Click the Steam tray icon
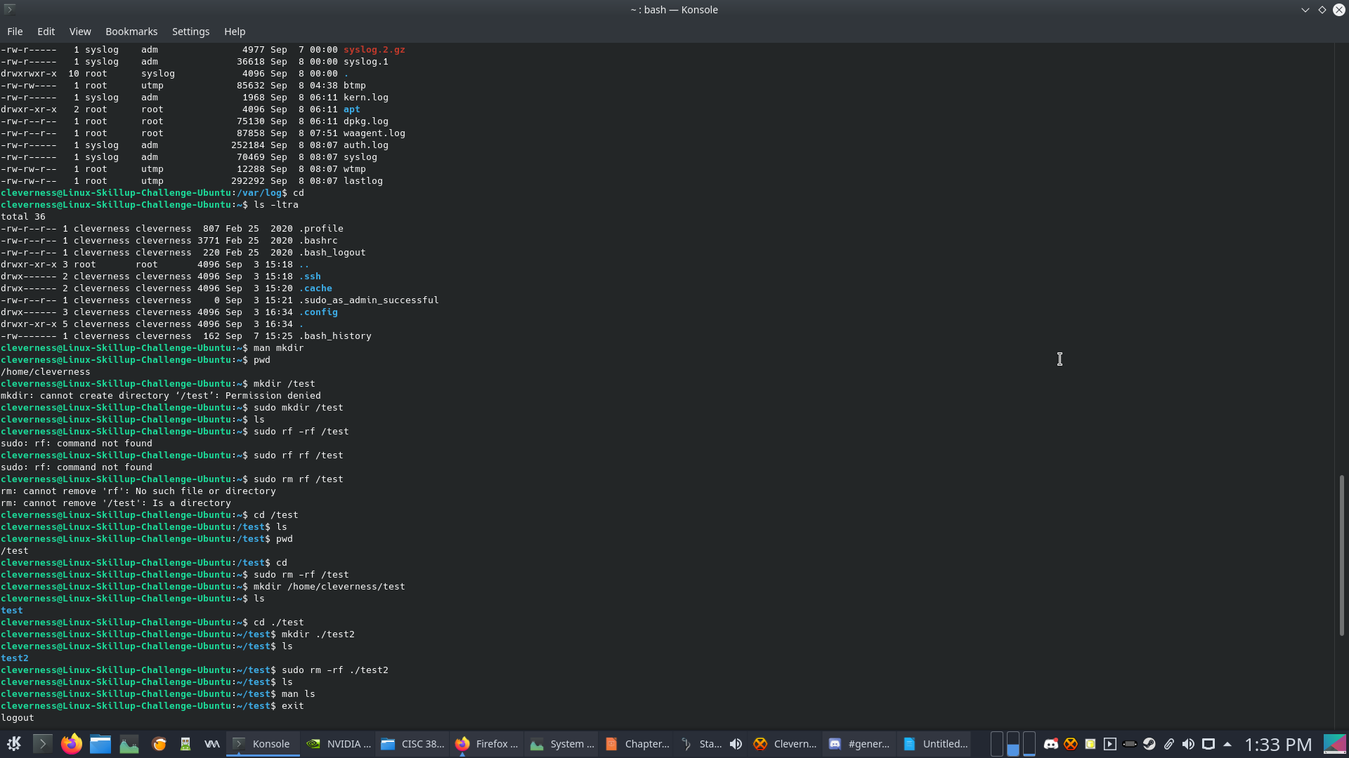Image resolution: width=1349 pixels, height=758 pixels. click(1149, 744)
